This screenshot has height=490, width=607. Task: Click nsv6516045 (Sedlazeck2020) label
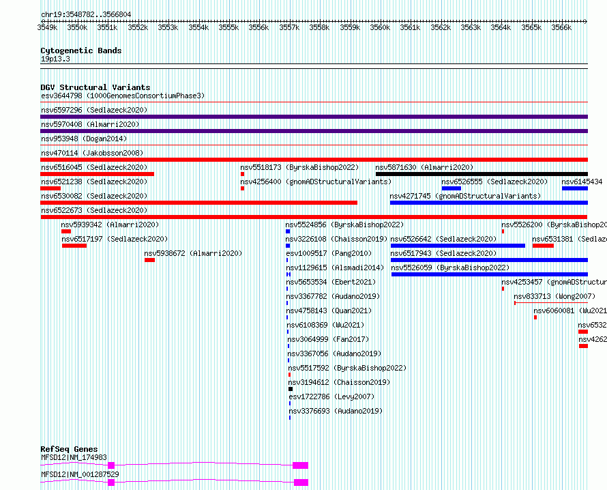[x=94, y=167]
